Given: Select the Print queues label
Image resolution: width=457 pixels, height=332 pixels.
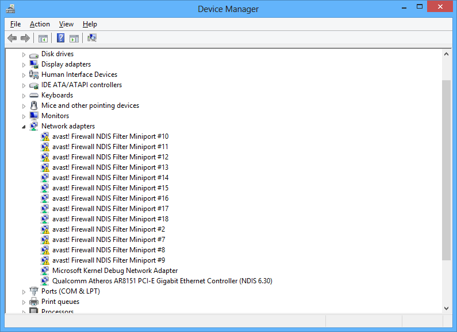Looking at the screenshot, I should coord(60,302).
